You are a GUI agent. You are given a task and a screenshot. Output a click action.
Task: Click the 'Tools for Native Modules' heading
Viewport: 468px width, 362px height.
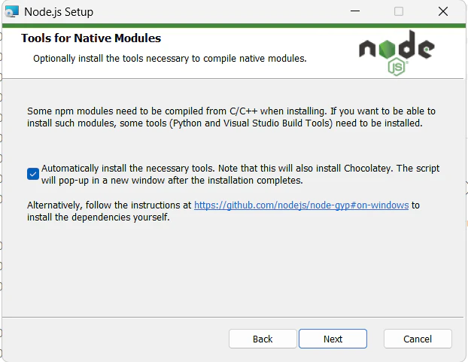click(91, 38)
